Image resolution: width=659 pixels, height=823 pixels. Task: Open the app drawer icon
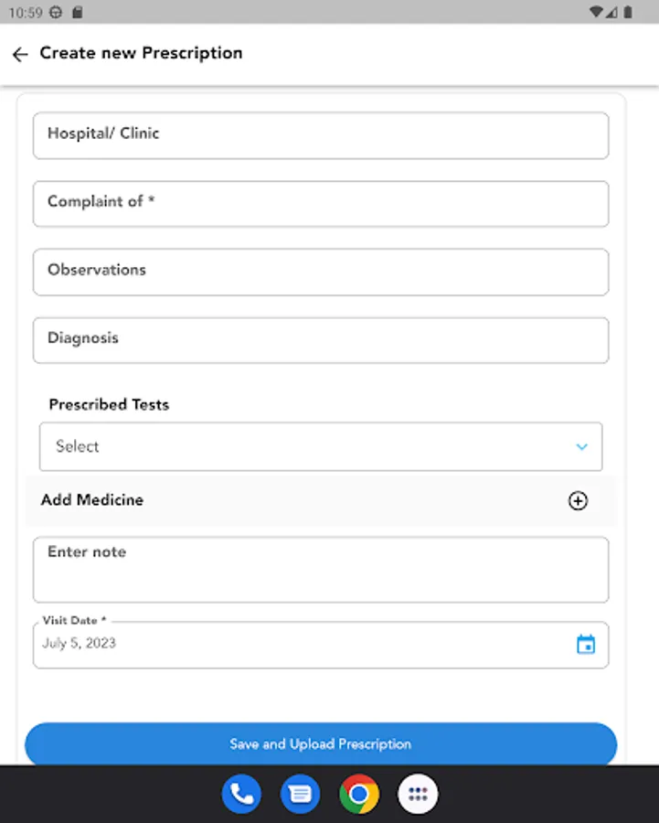pyautogui.click(x=418, y=794)
